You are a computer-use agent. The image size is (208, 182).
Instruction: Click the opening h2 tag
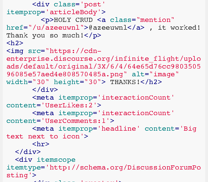[x=15, y=43]
